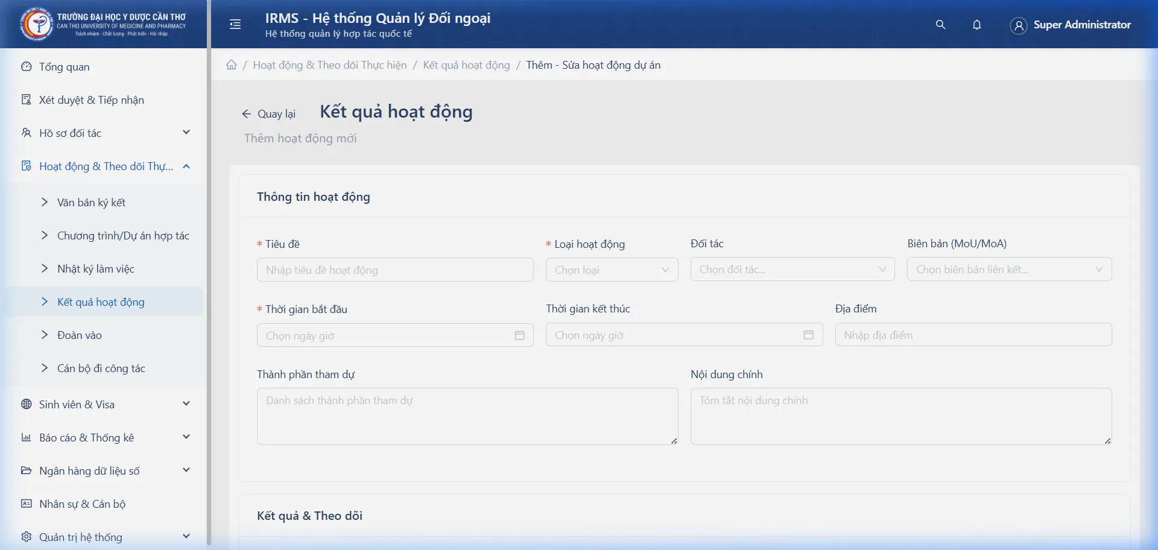Select Văn bản ký kết submenu item
The height and width of the screenshot is (550, 1158).
click(x=91, y=203)
